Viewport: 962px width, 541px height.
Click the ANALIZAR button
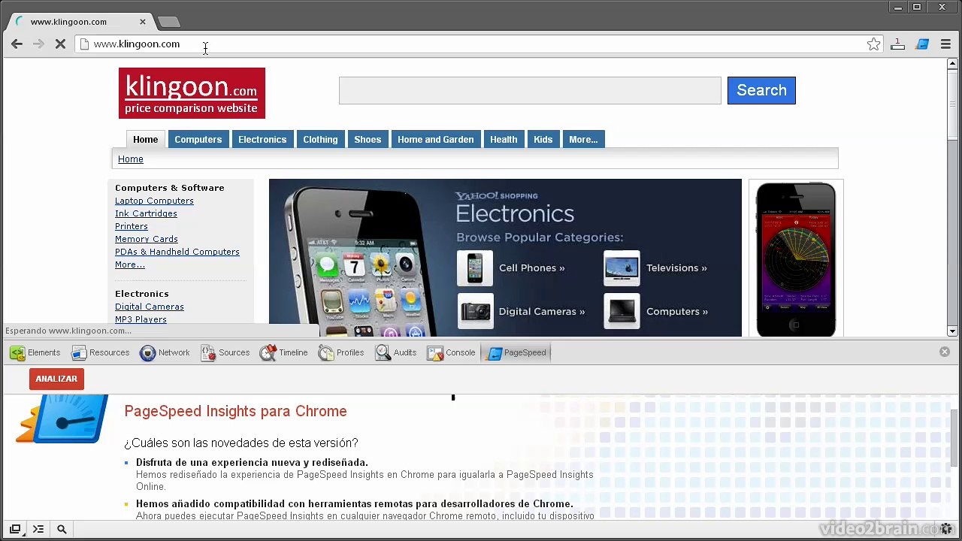pyautogui.click(x=56, y=379)
